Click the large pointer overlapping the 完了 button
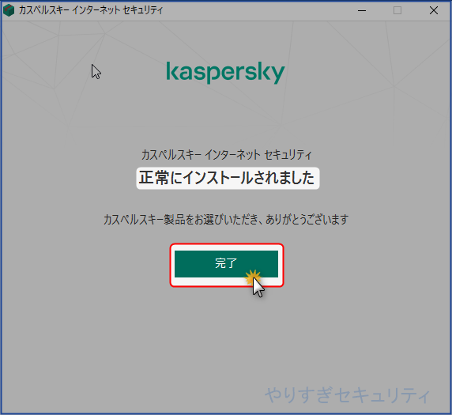Image resolution: width=452 pixels, height=415 pixels. [258, 288]
